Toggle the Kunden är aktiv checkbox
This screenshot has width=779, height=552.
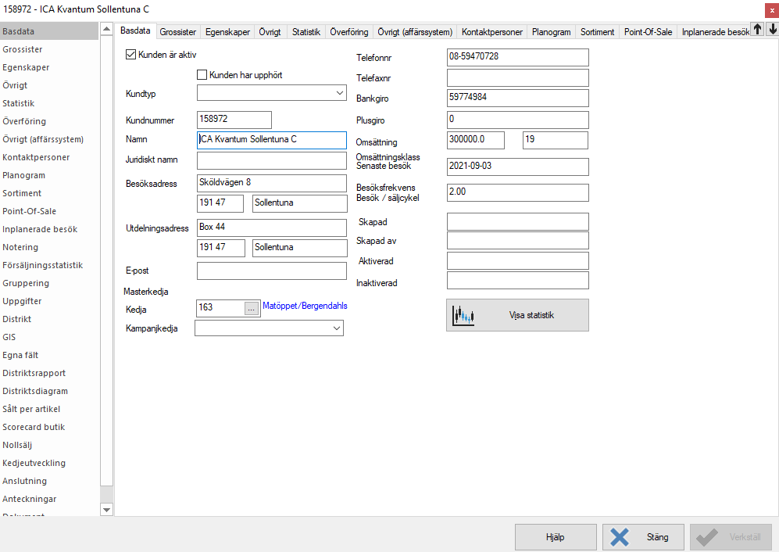coord(131,55)
